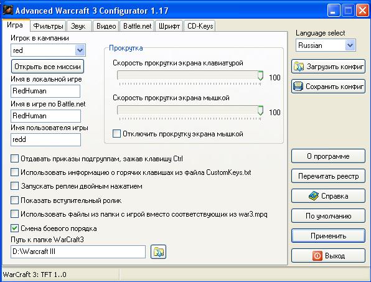Enable use files instead of war3.mpq checkbox
This screenshot has width=371, height=282.
14,214
